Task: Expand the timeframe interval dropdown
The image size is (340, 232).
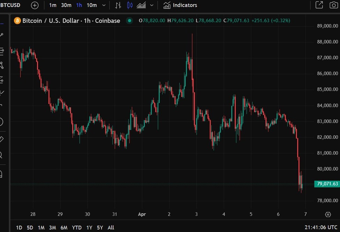Action: click(x=104, y=5)
